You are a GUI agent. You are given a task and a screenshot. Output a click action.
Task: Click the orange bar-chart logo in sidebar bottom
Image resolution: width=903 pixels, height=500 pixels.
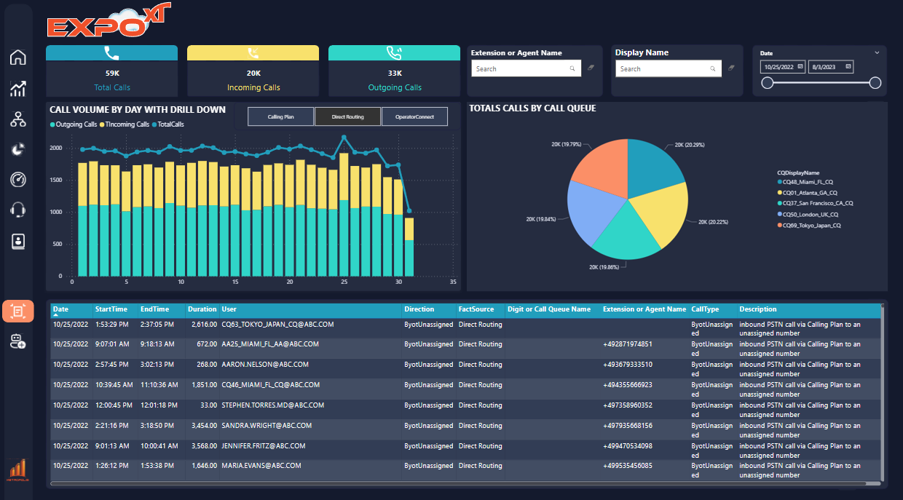[x=17, y=470]
